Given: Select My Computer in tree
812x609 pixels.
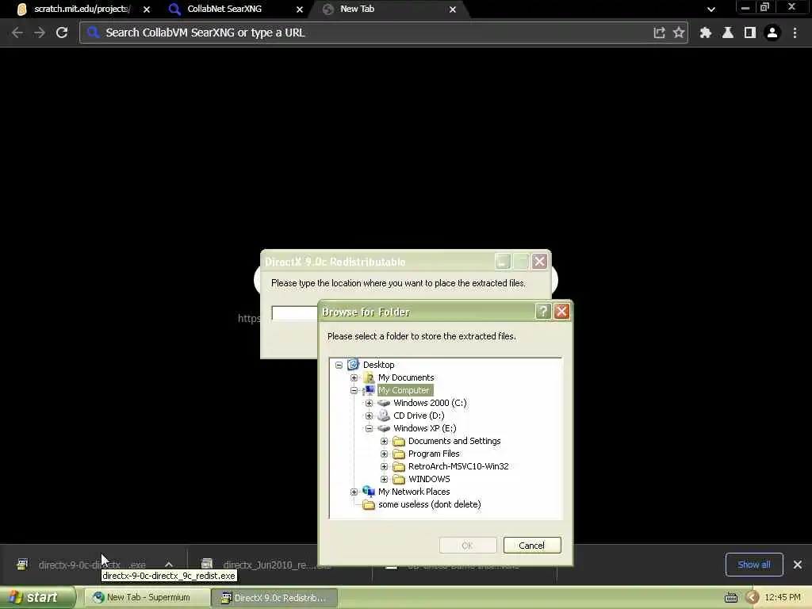Looking at the screenshot, I should click(x=404, y=390).
